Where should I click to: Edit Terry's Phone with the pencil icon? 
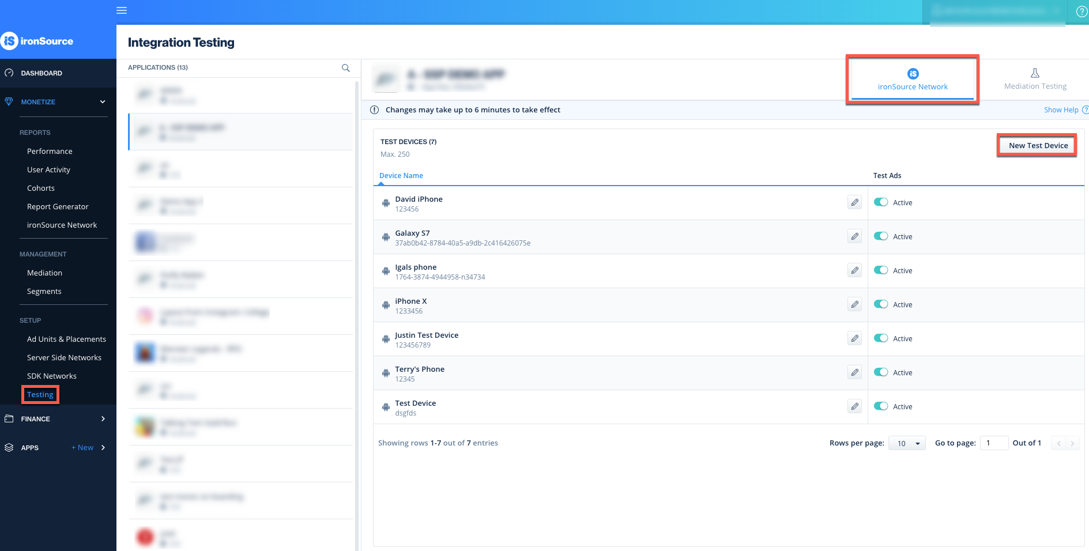point(854,372)
